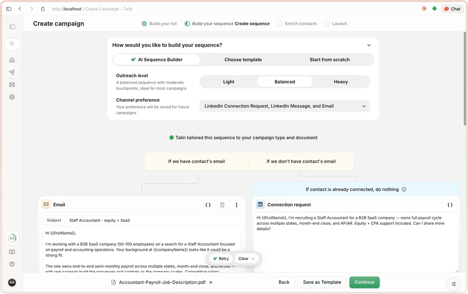468x294 pixels.
Task: Set outreach level to Light
Action: [229, 82]
